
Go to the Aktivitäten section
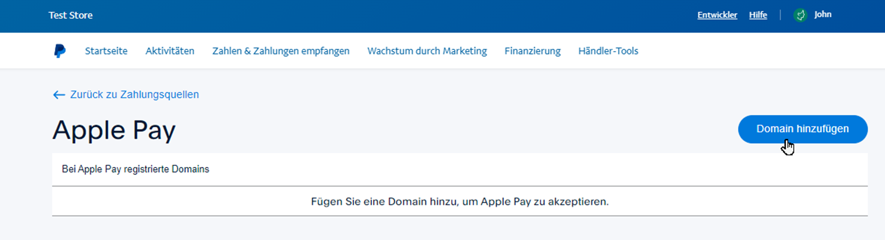tap(170, 51)
